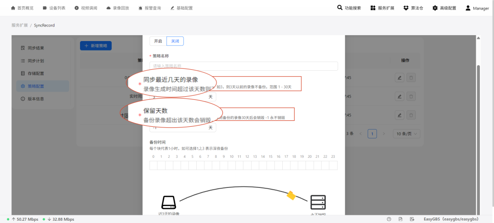The height and width of the screenshot is (223, 494).
Task: Click the magnifier icon for 功能搜索
Action: [x=339, y=8]
